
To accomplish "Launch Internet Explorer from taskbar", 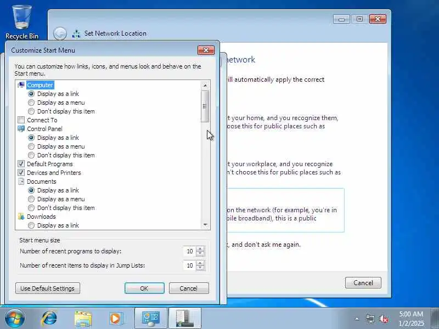I will [x=49, y=319].
